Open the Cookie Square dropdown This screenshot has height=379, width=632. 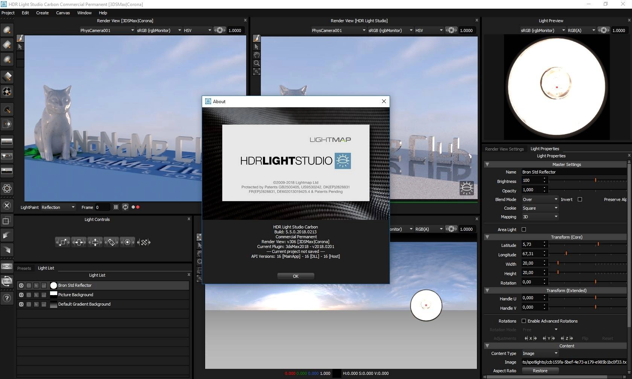click(x=540, y=208)
